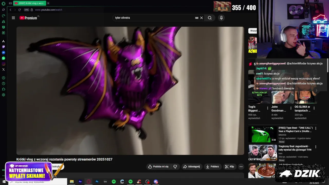Open a new browser tab

tap(48, 3)
